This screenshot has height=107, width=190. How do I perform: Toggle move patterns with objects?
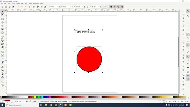(122, 7)
